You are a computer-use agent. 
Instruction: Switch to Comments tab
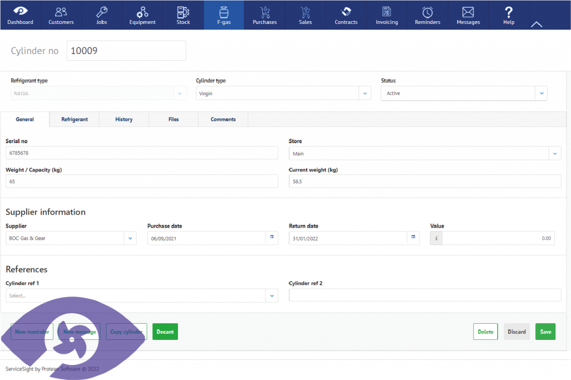[x=223, y=119]
